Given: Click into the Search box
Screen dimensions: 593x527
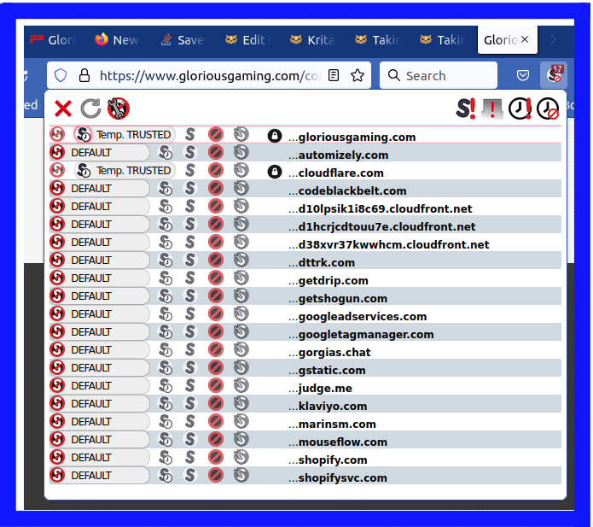Looking at the screenshot, I should (439, 75).
